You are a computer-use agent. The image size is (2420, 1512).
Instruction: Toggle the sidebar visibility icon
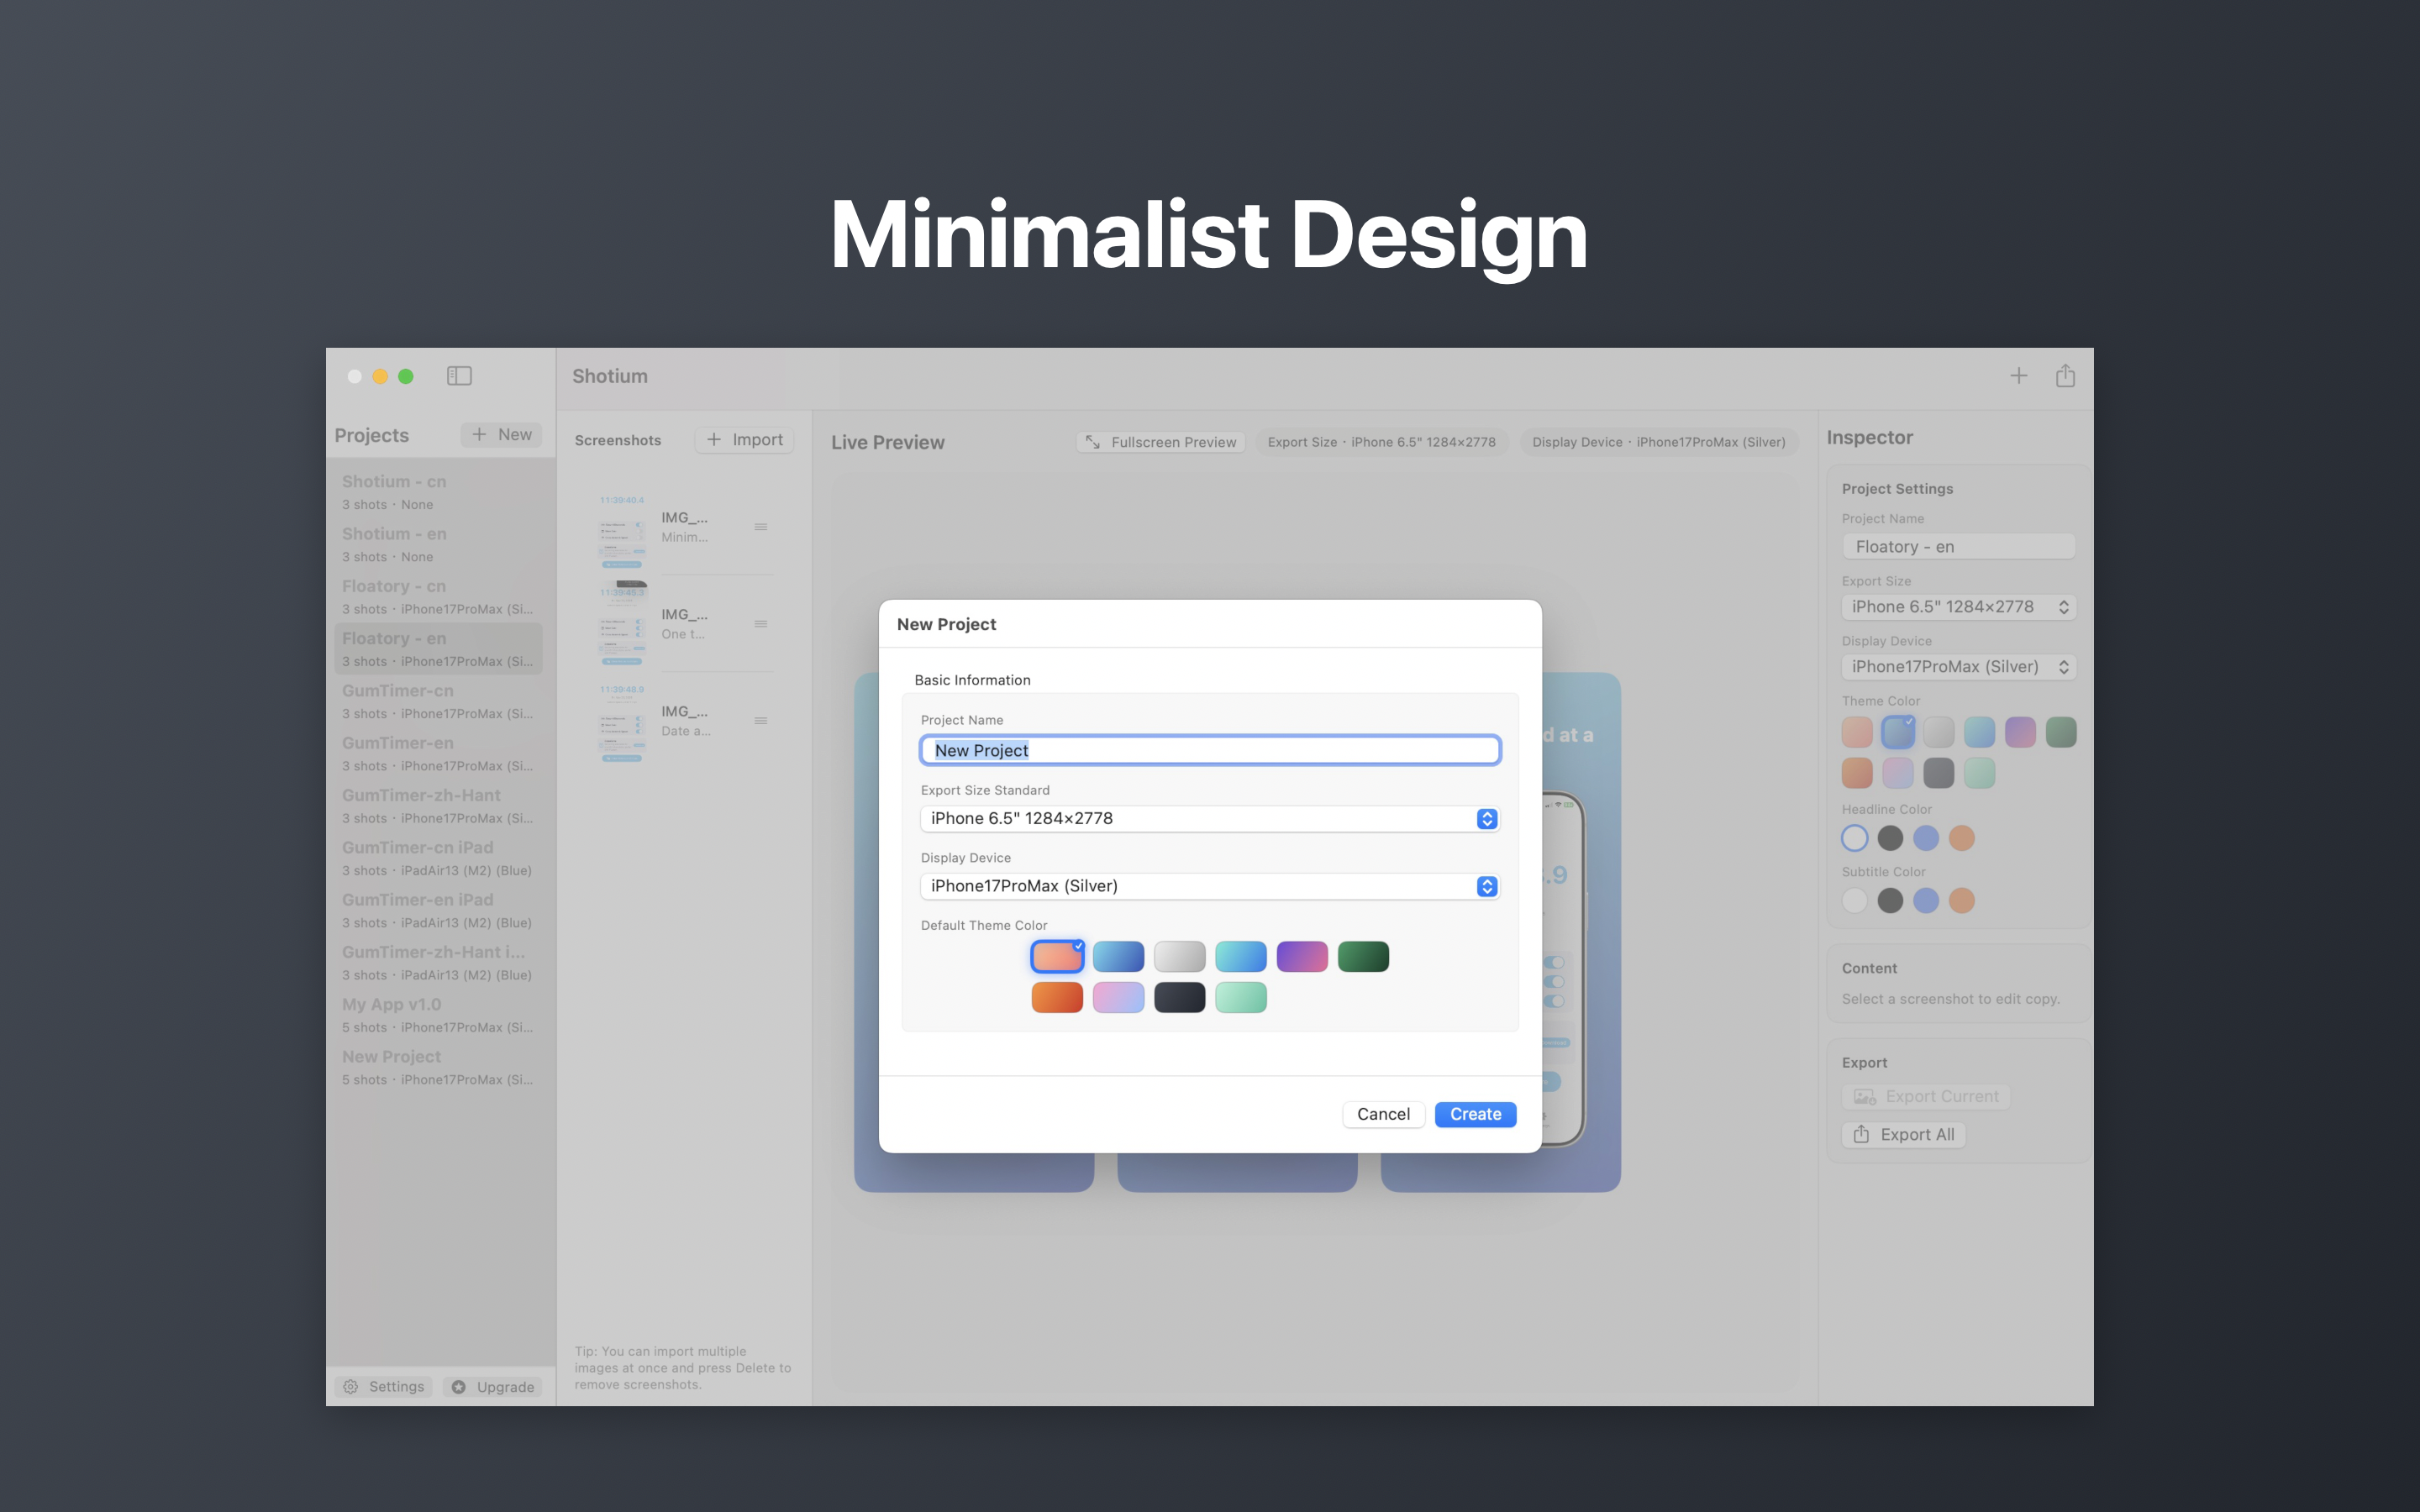coord(459,375)
